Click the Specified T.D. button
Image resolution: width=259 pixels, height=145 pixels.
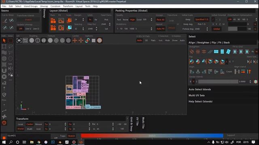pos(202,19)
